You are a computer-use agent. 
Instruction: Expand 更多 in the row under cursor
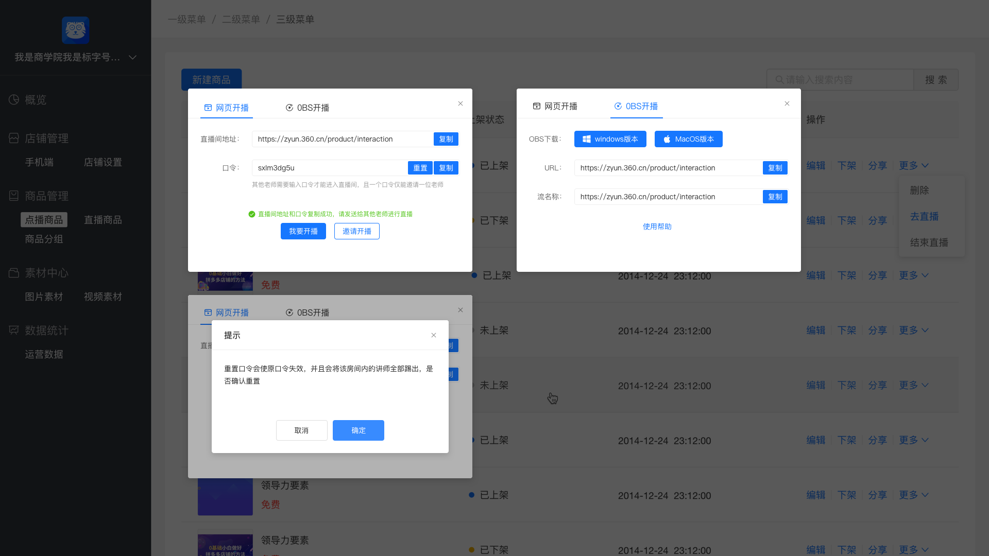[x=914, y=385]
